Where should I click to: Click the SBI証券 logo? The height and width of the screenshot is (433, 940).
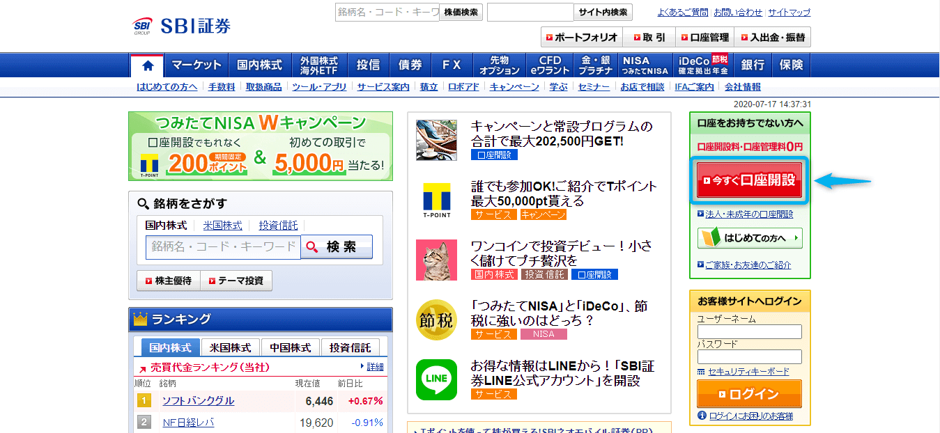tap(182, 26)
